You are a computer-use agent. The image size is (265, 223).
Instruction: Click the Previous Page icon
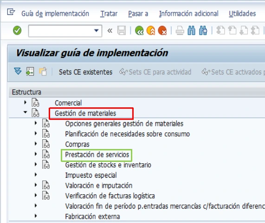tap(232, 31)
